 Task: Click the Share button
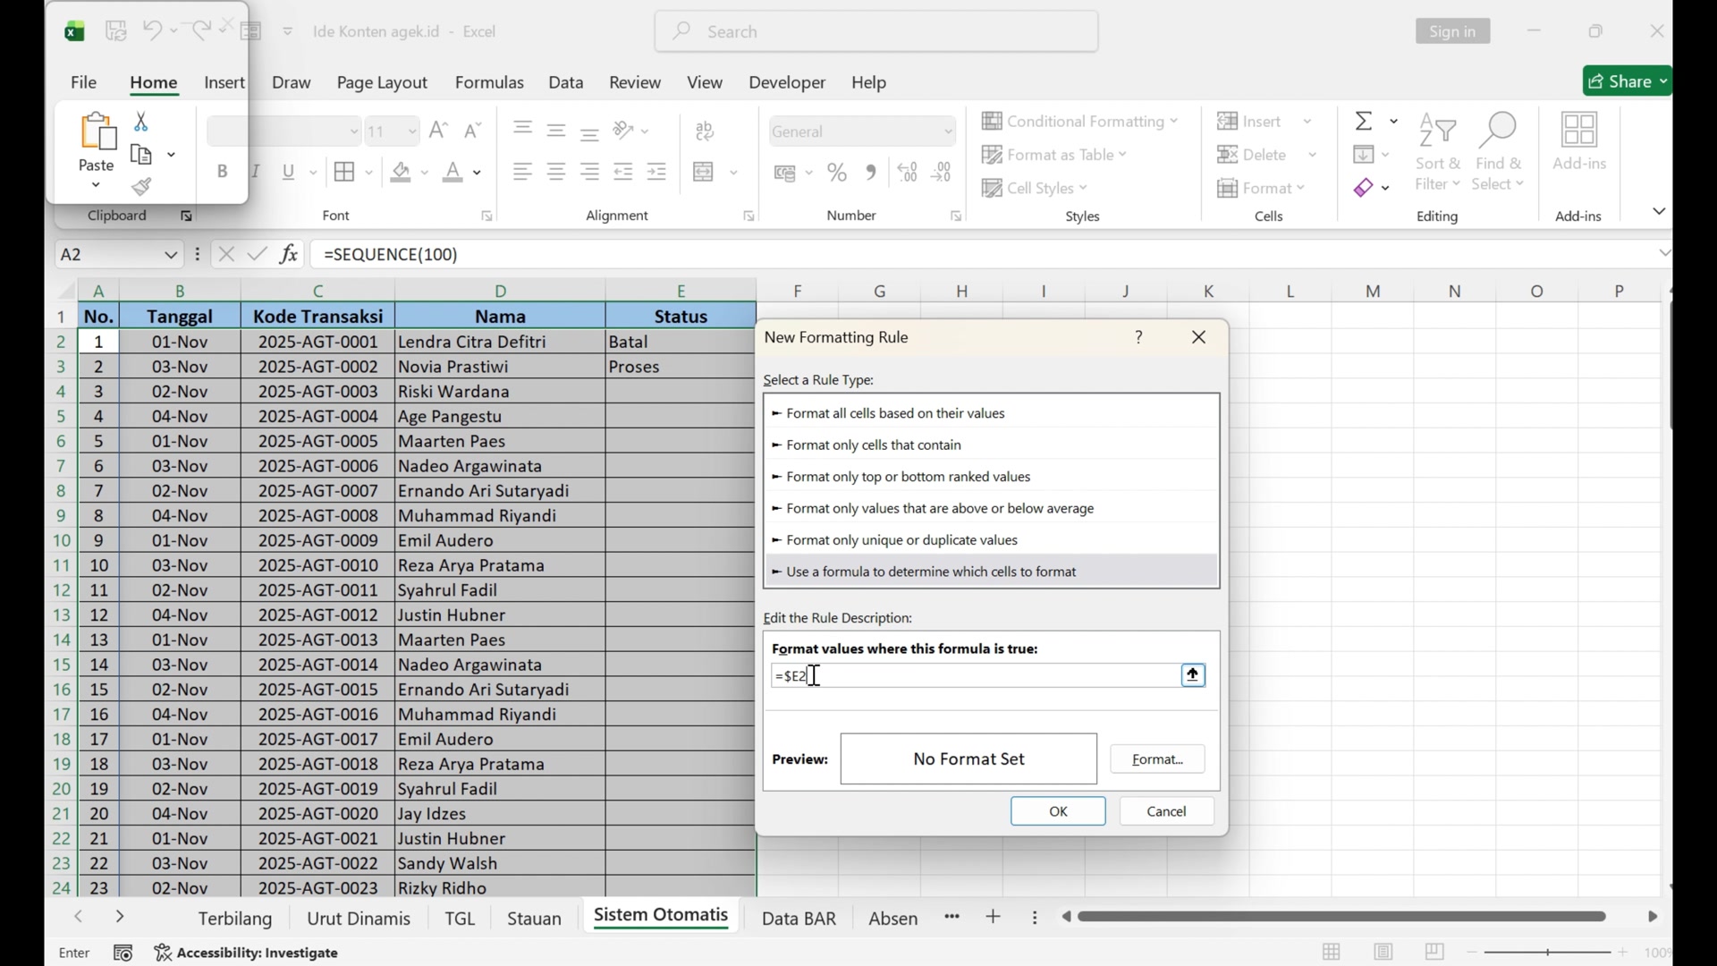1627,81
